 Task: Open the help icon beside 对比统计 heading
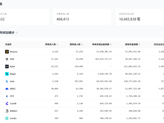click(16, 33)
